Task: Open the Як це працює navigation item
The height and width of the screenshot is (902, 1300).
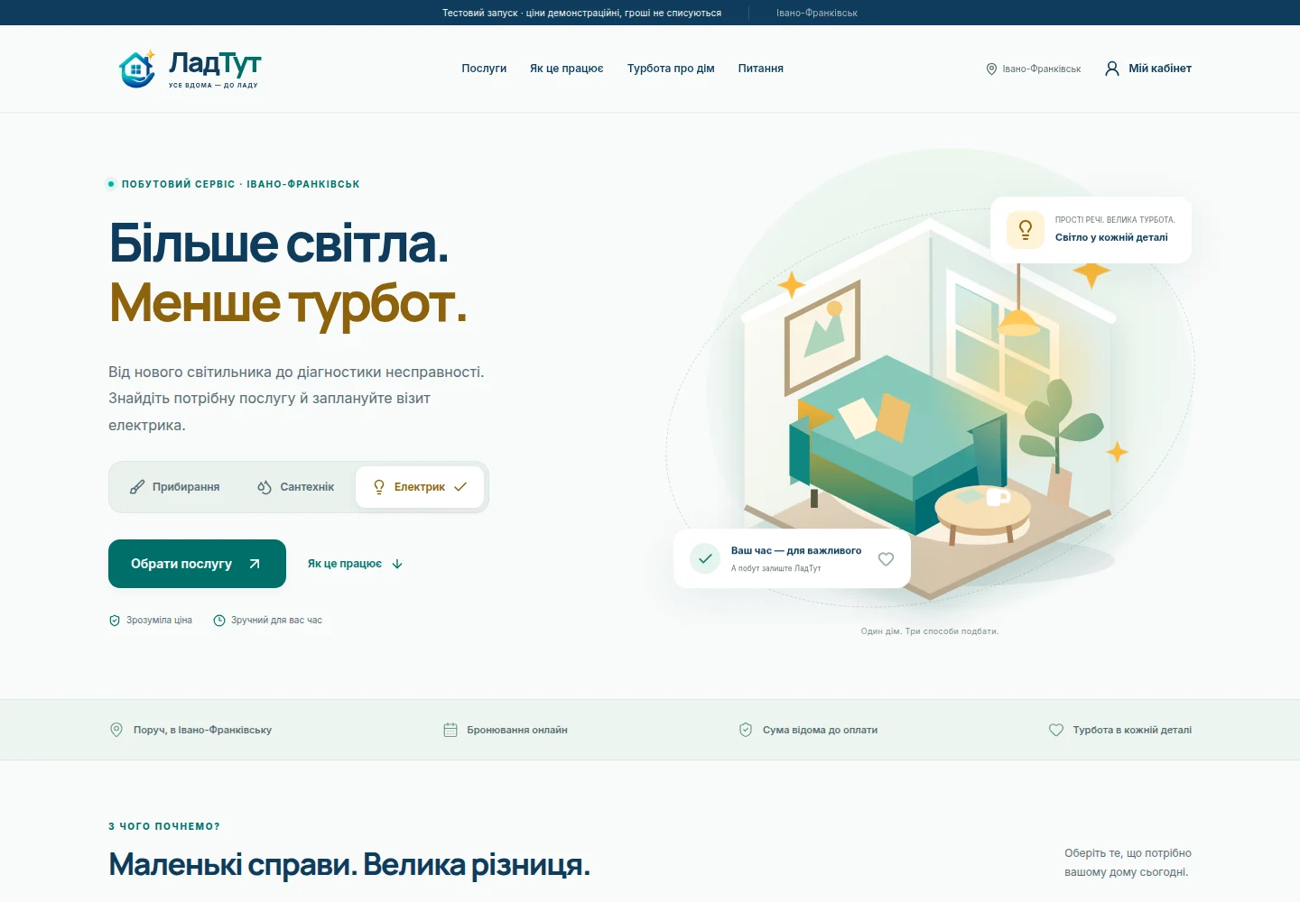Action: point(567,69)
